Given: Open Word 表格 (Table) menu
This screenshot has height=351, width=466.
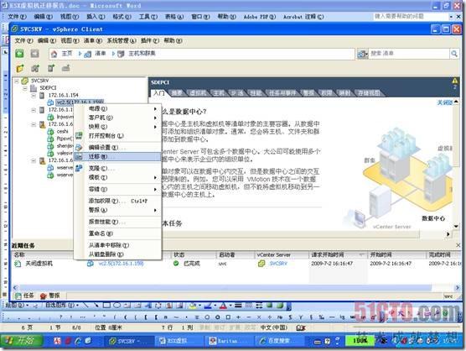Looking at the screenshot, I should tap(174, 17).
